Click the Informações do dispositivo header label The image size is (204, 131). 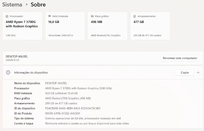pyautogui.click(x=31, y=73)
